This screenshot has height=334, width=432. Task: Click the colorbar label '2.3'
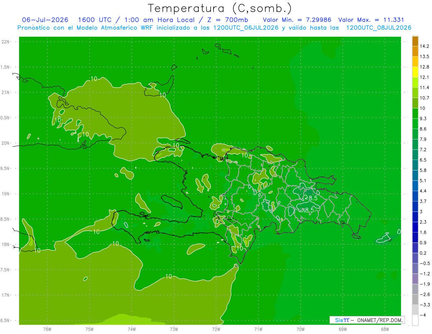point(423,222)
